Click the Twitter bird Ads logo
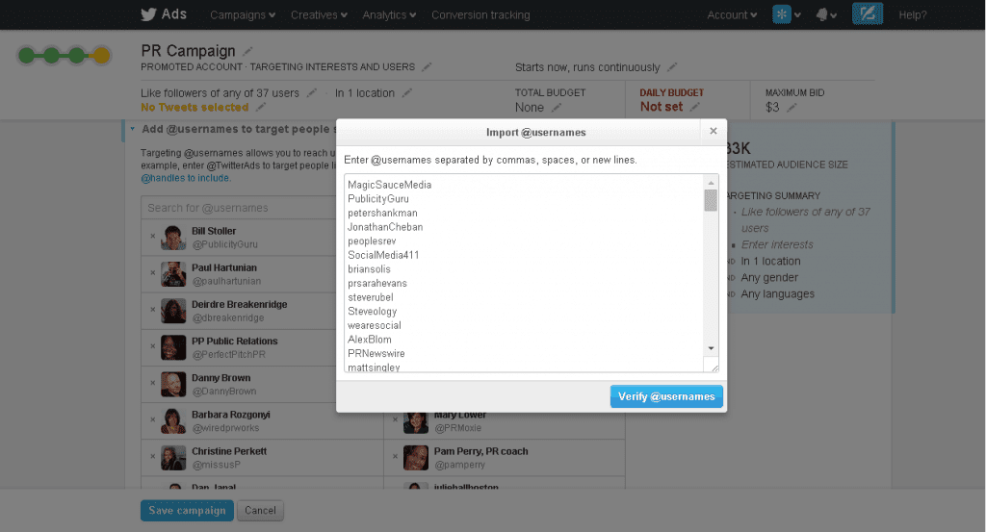The width and height of the screenshot is (986, 532). [x=164, y=14]
